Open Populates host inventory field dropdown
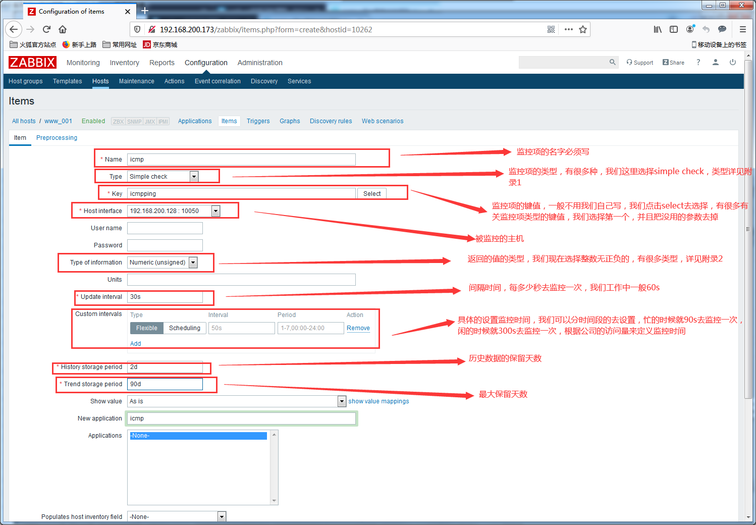The image size is (756, 525). tap(177, 516)
